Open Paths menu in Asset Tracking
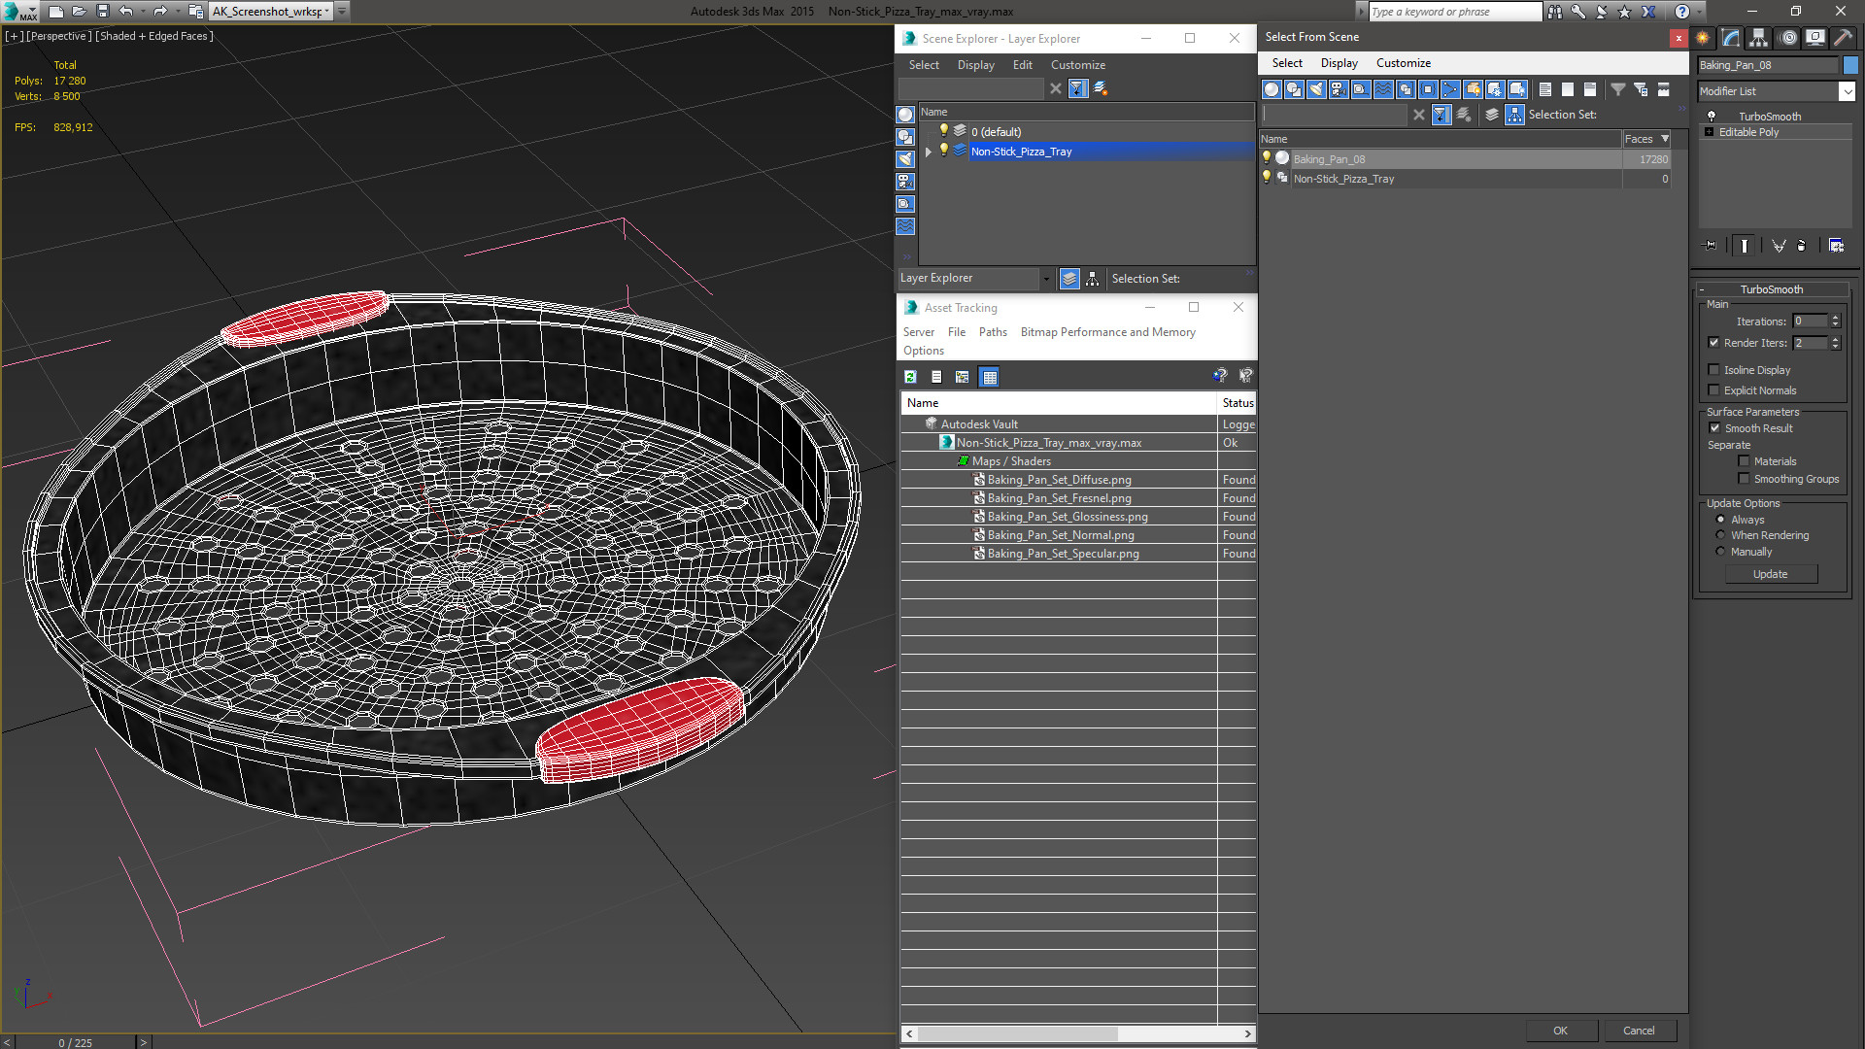The width and height of the screenshot is (1865, 1049). [993, 332]
